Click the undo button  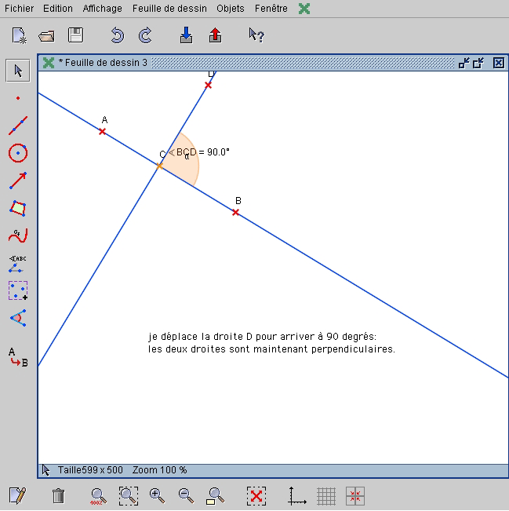pyautogui.click(x=117, y=35)
